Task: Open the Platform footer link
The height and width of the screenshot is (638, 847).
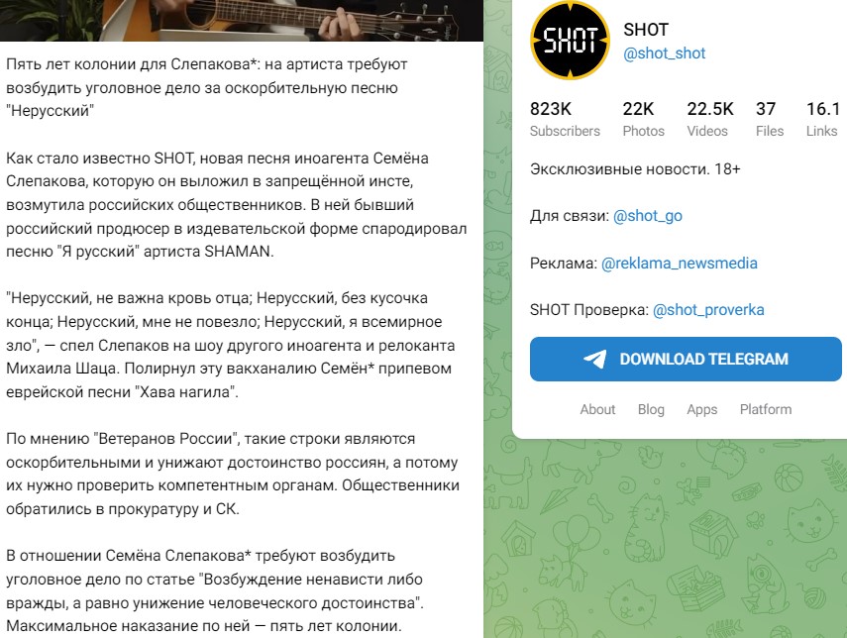Action: click(766, 409)
